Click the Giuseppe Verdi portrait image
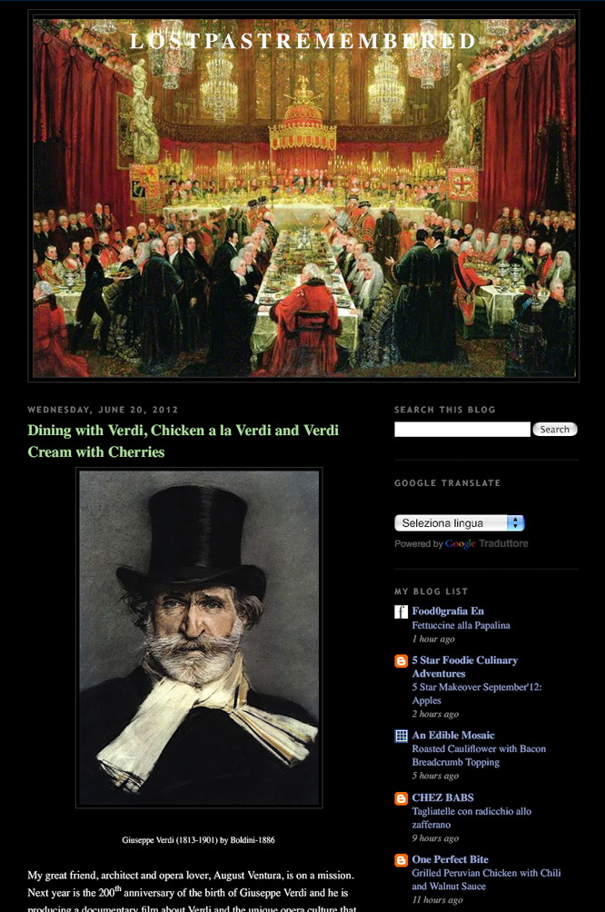Image resolution: width=605 pixels, height=912 pixels. [x=199, y=638]
